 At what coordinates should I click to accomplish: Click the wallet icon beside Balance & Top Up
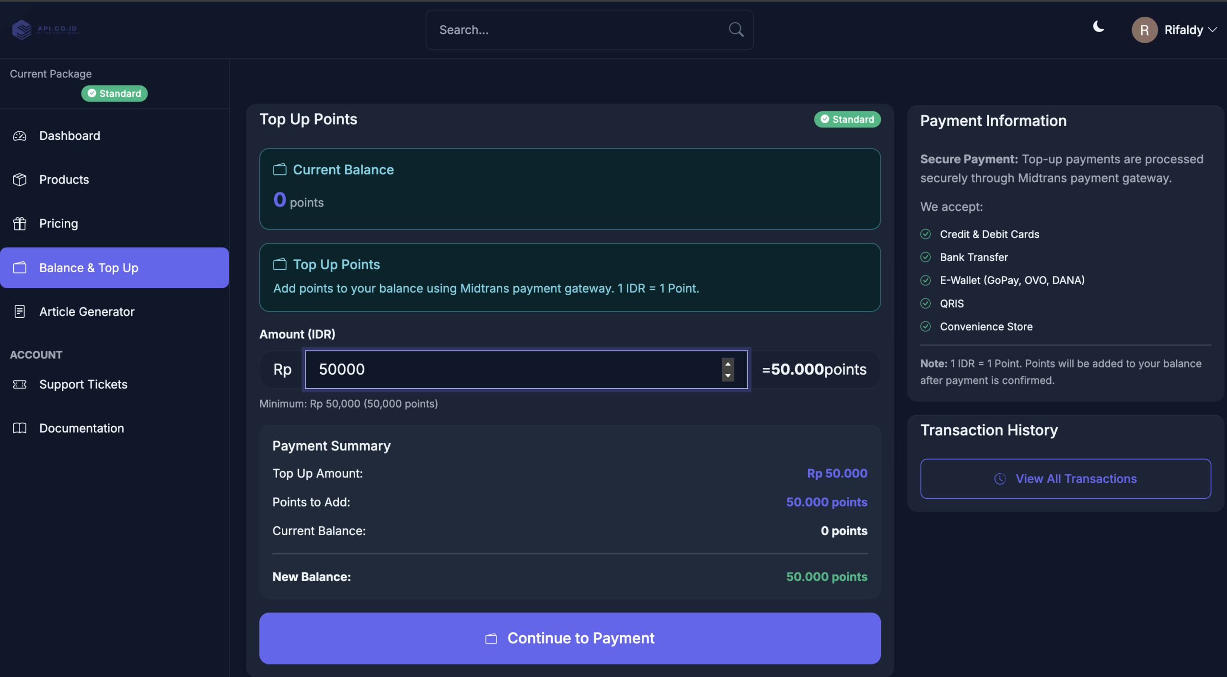tap(20, 267)
